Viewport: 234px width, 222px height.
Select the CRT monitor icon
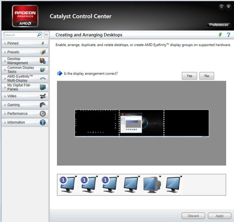152,185
